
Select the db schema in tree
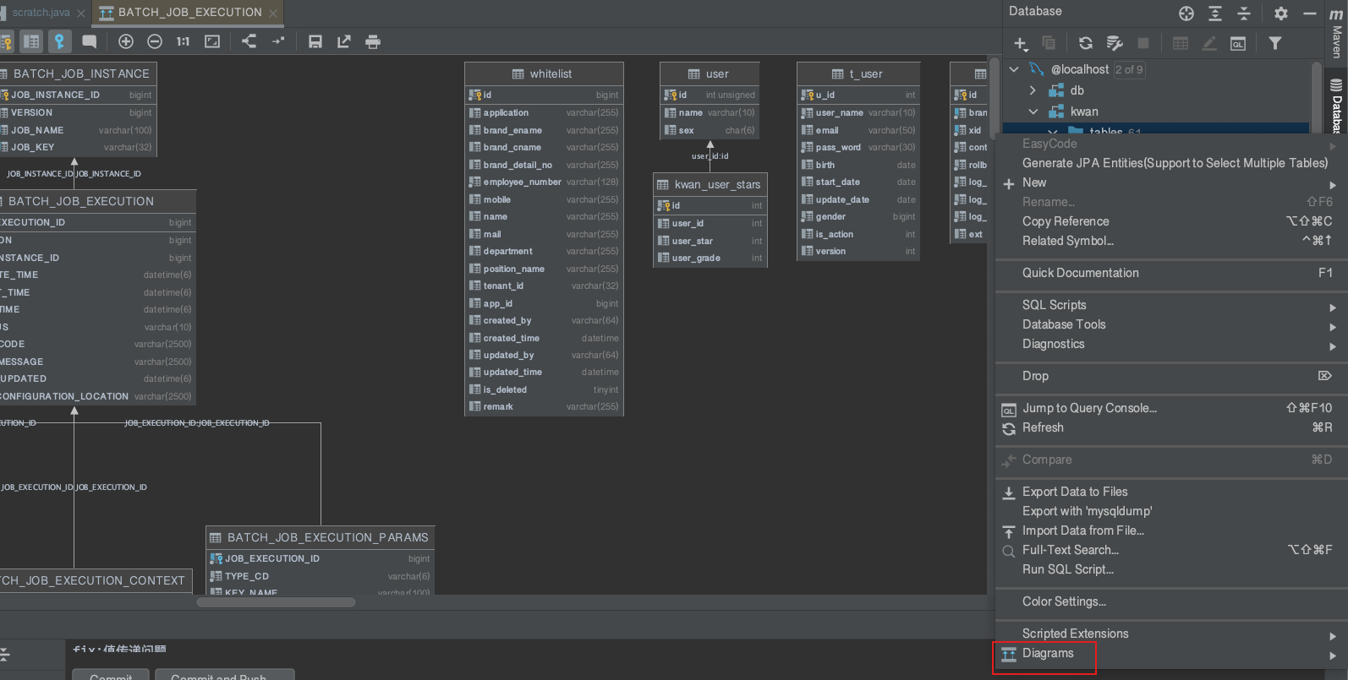(1077, 90)
